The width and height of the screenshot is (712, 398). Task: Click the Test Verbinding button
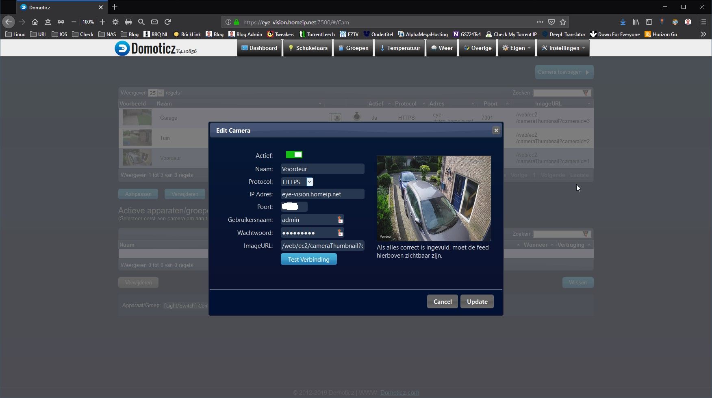pyautogui.click(x=308, y=259)
